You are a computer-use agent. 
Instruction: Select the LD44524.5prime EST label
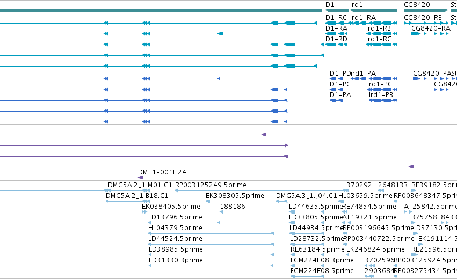click(175, 239)
